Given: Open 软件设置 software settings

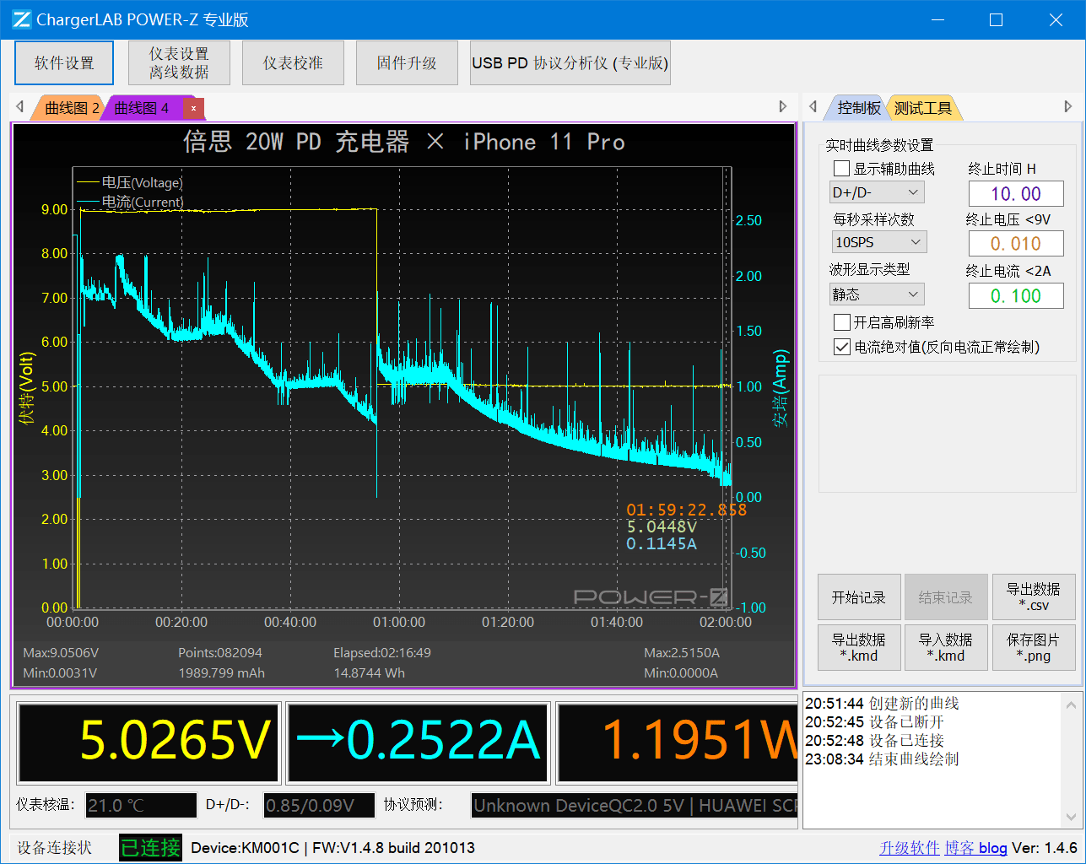Looking at the screenshot, I should coord(64,63).
